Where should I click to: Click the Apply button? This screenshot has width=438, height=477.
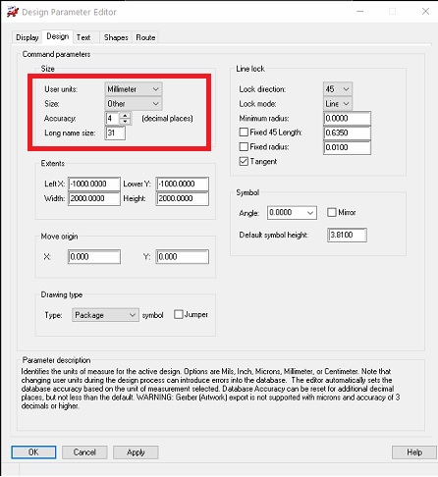[x=136, y=452]
